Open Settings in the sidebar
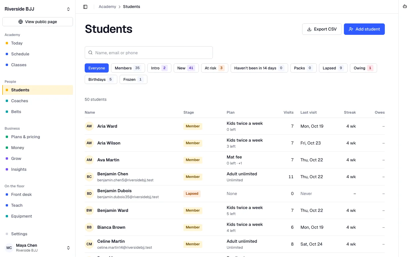 point(37,234)
